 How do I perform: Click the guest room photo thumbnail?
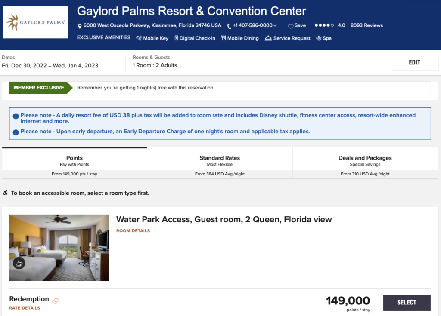click(x=59, y=248)
